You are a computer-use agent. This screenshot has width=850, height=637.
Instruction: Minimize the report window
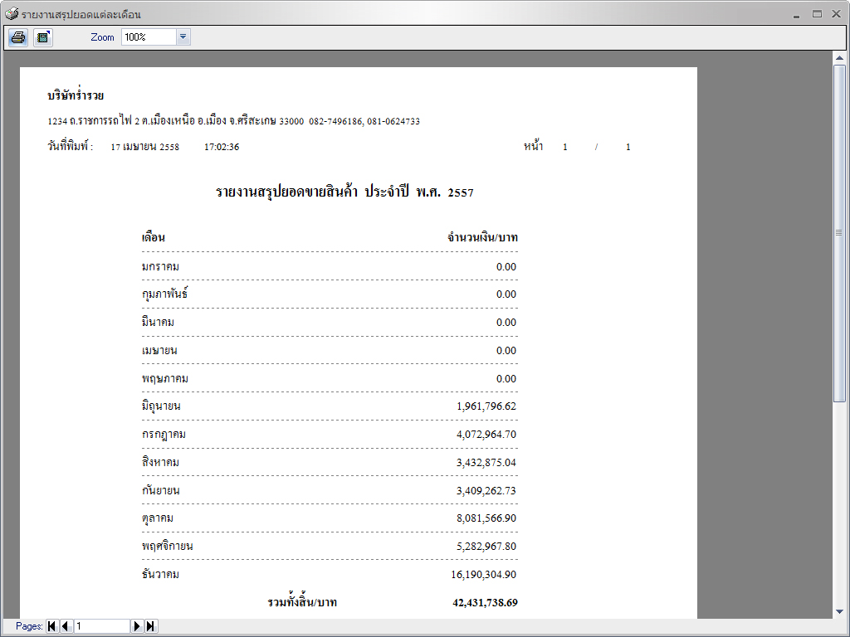pos(796,15)
